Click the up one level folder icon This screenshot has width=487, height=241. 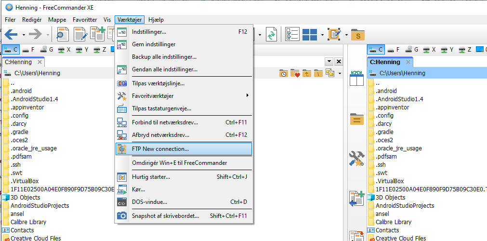[x=306, y=73]
